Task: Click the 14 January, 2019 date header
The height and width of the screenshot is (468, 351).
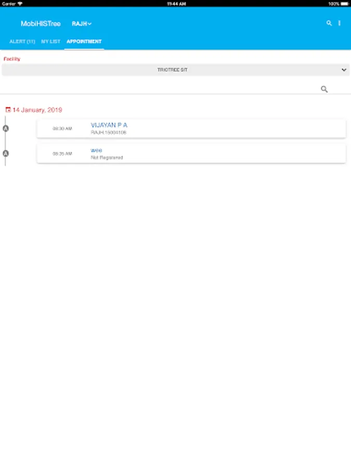Action: point(37,110)
